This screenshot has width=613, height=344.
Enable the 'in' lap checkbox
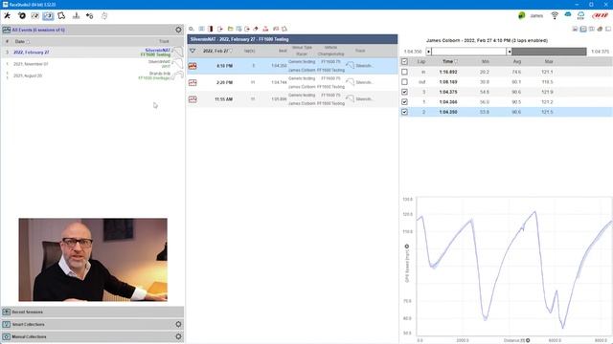pyautogui.click(x=404, y=72)
